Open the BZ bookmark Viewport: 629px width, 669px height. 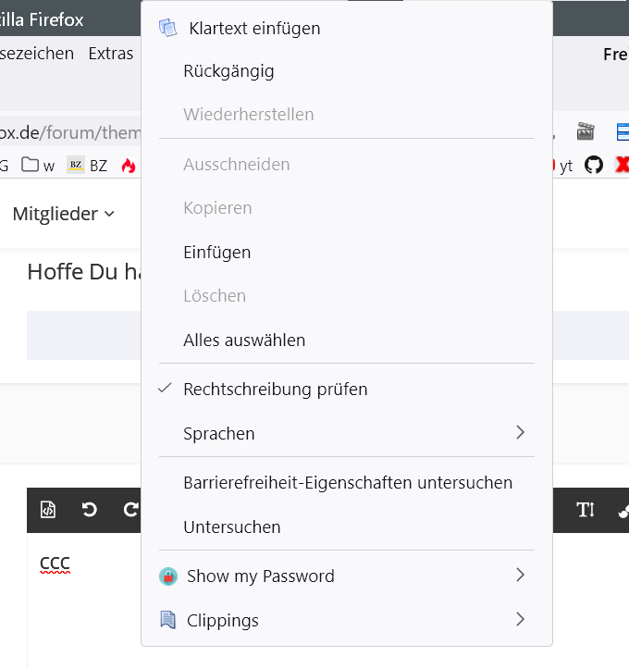click(x=88, y=166)
